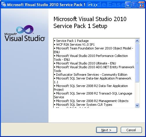Click the vertical scrollbar thumb
This screenshot has height=137, width=146.
coord(137,63)
